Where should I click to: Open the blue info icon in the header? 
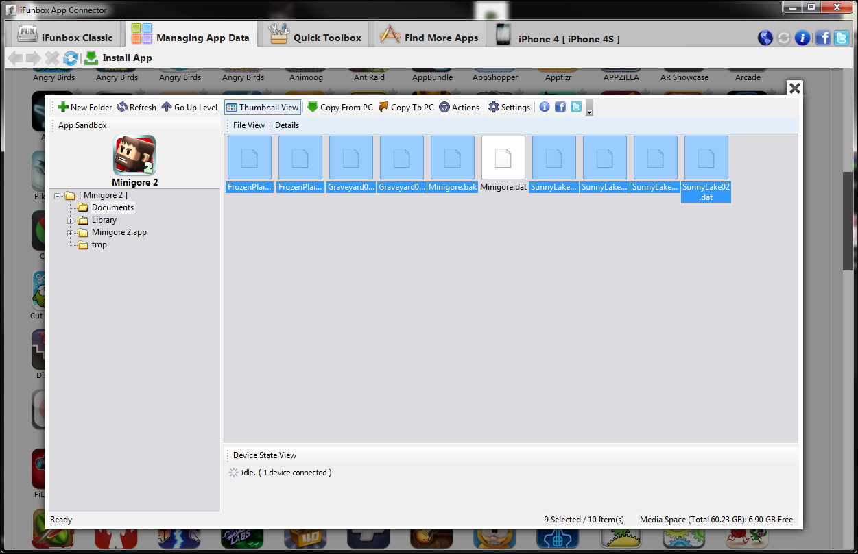(x=802, y=38)
